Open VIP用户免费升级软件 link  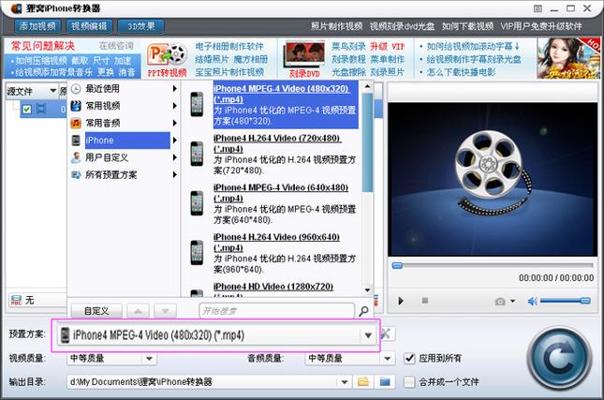[541, 26]
